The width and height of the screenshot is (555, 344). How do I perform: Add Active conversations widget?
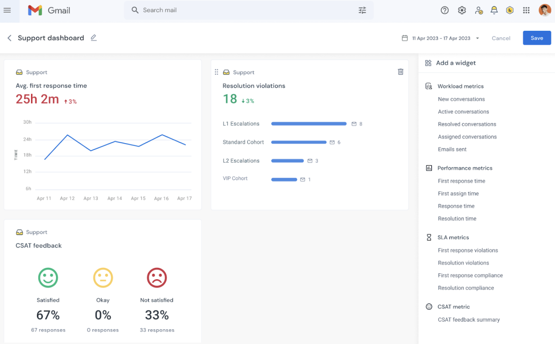pyautogui.click(x=463, y=112)
